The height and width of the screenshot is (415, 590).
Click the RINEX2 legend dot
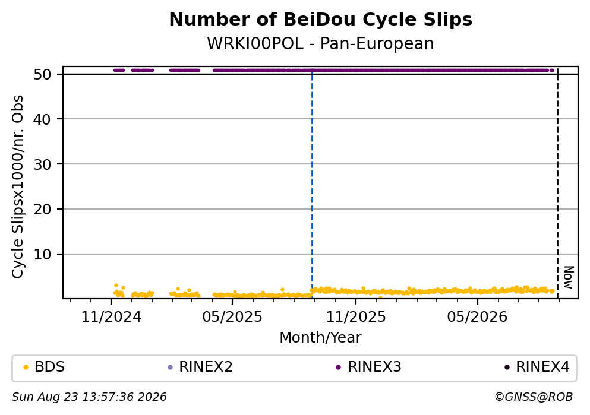[170, 368]
